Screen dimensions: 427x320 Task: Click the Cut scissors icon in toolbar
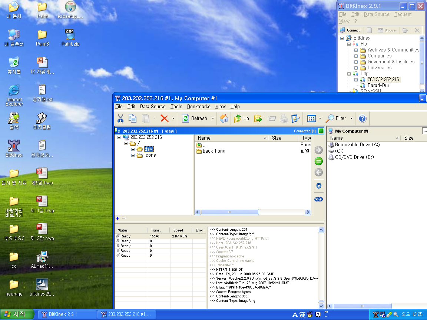pos(120,119)
